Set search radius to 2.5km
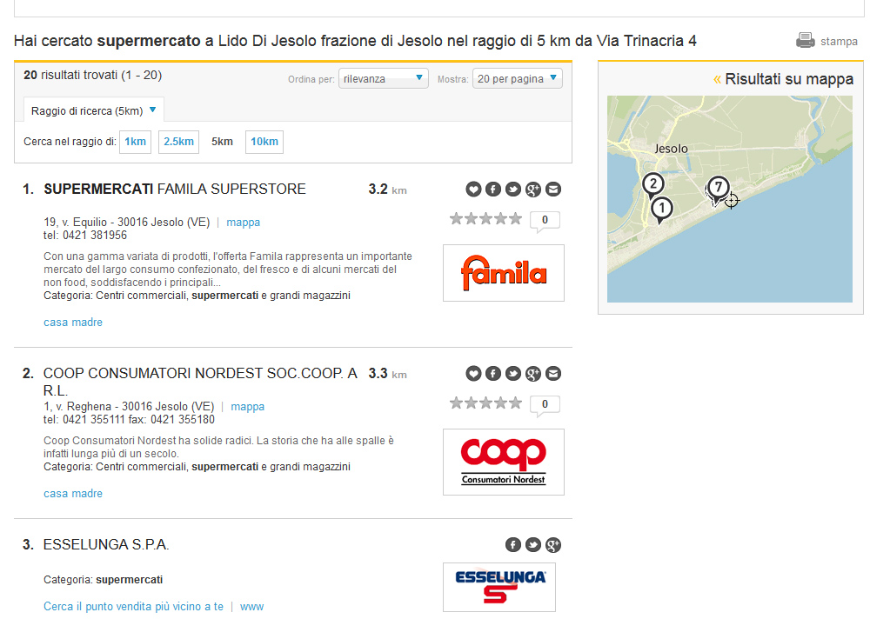Image resolution: width=890 pixels, height=619 pixels. pos(179,142)
